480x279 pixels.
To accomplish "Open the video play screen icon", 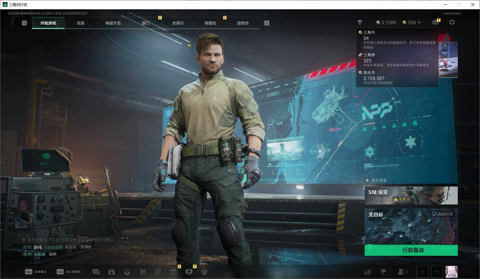I will click(189, 272).
